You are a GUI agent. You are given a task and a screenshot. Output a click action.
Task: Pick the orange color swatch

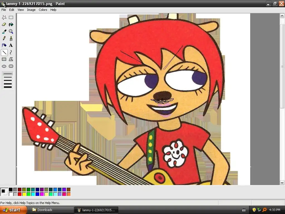tap(69, 194)
